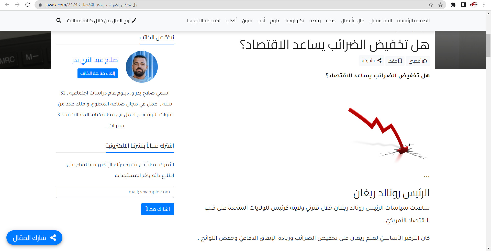Click the Chrome profile avatar icon
Screen dimensions: 491x251
474,5
